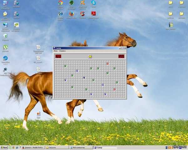Select the Internet Explorer desktop icon
Screen dimensions: 188x150
(60, 14)
